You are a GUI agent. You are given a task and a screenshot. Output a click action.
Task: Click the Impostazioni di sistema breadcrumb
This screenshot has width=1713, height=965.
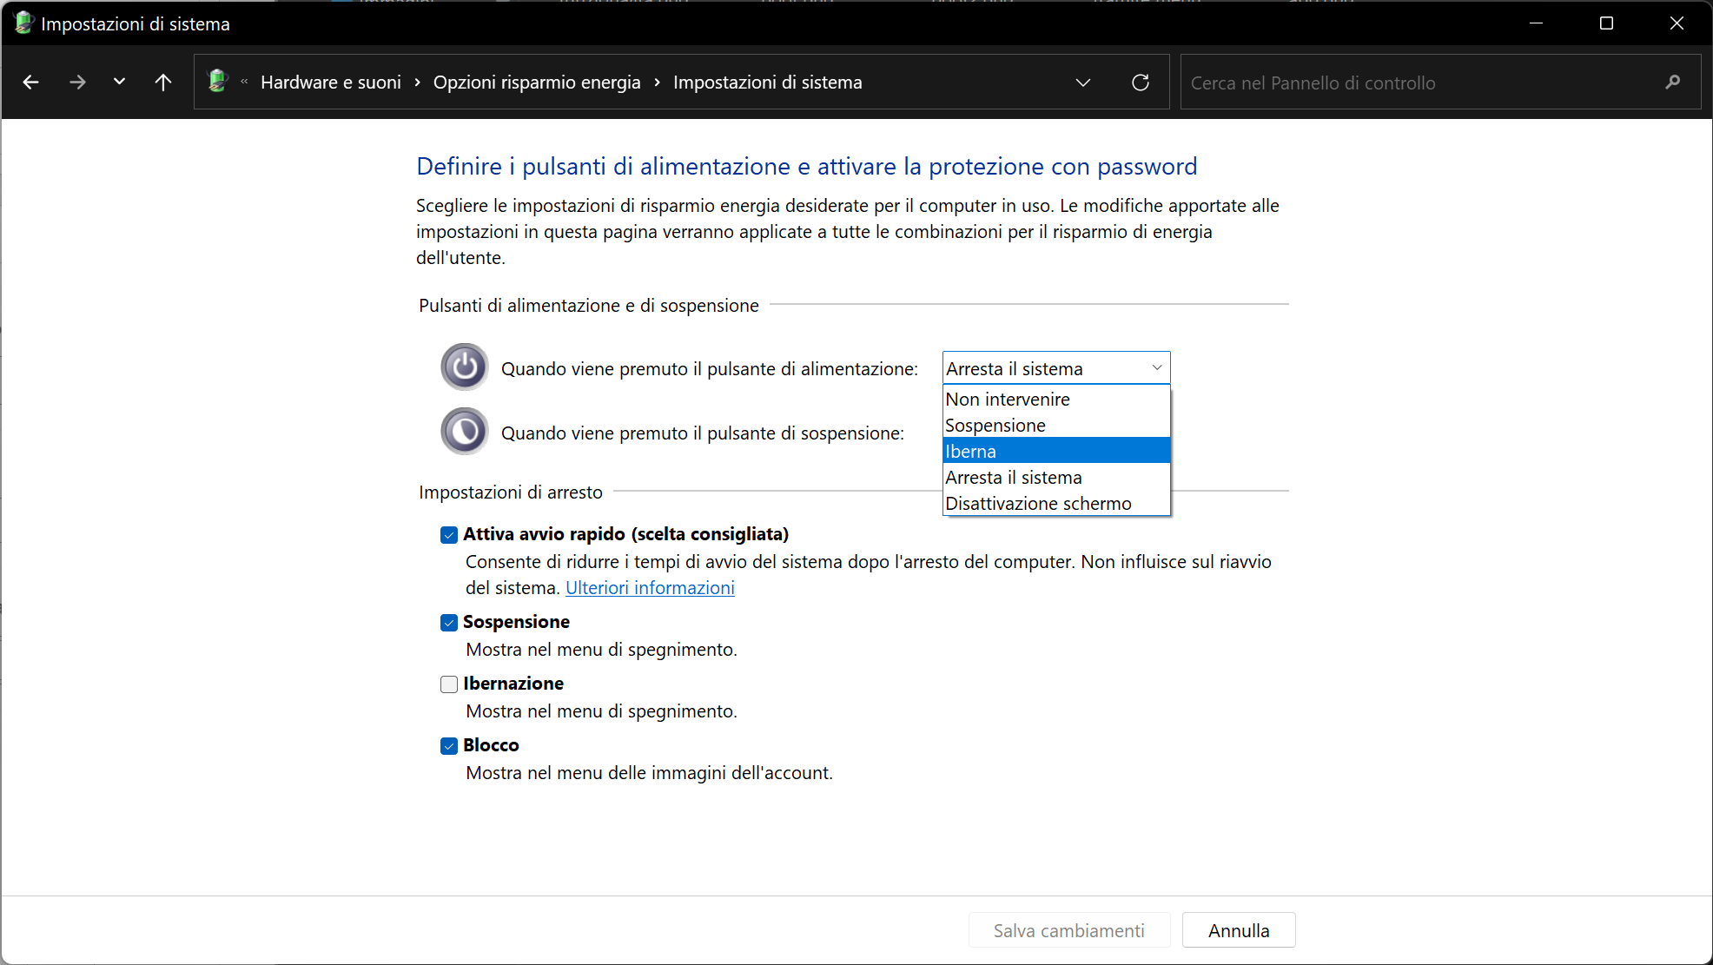[x=768, y=83]
